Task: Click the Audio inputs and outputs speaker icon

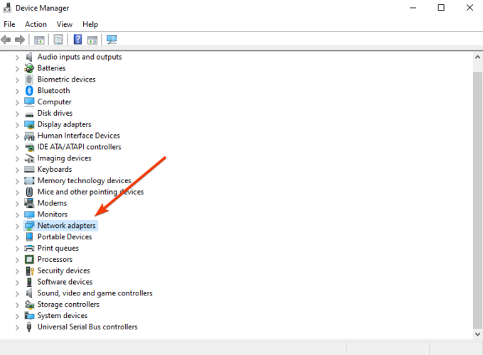Action: tap(29, 57)
